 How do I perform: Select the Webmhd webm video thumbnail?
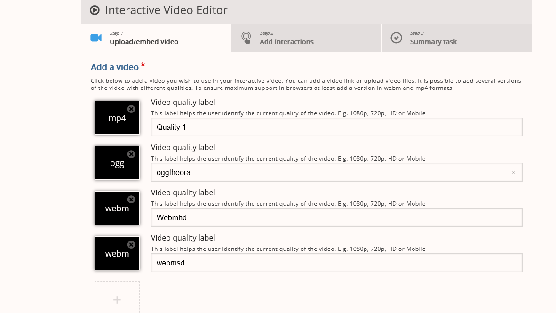(117, 208)
